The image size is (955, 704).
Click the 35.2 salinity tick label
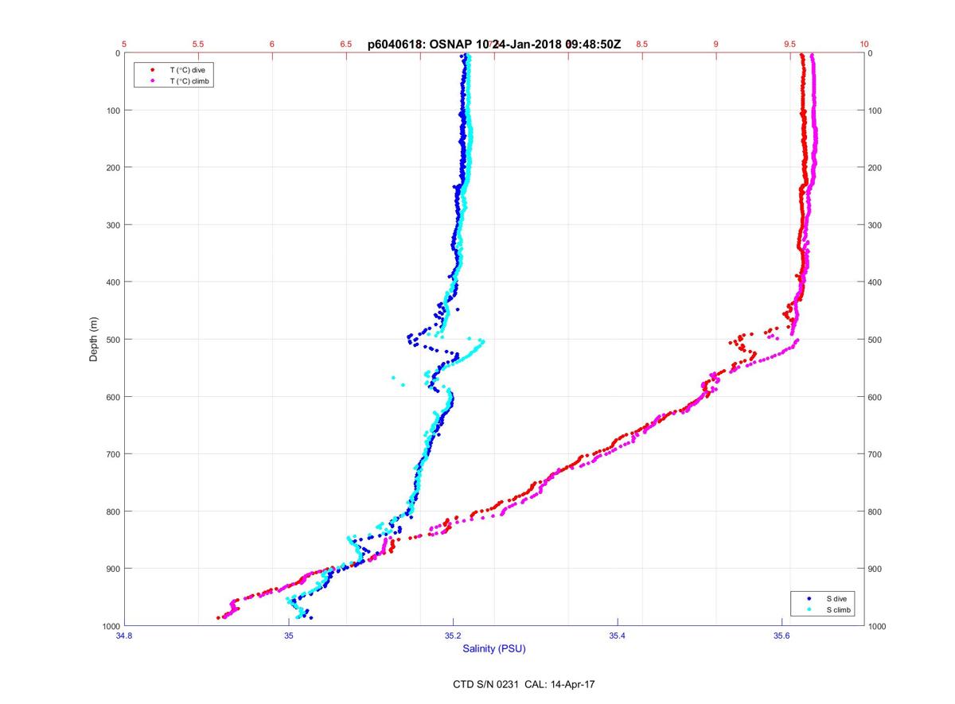(453, 636)
